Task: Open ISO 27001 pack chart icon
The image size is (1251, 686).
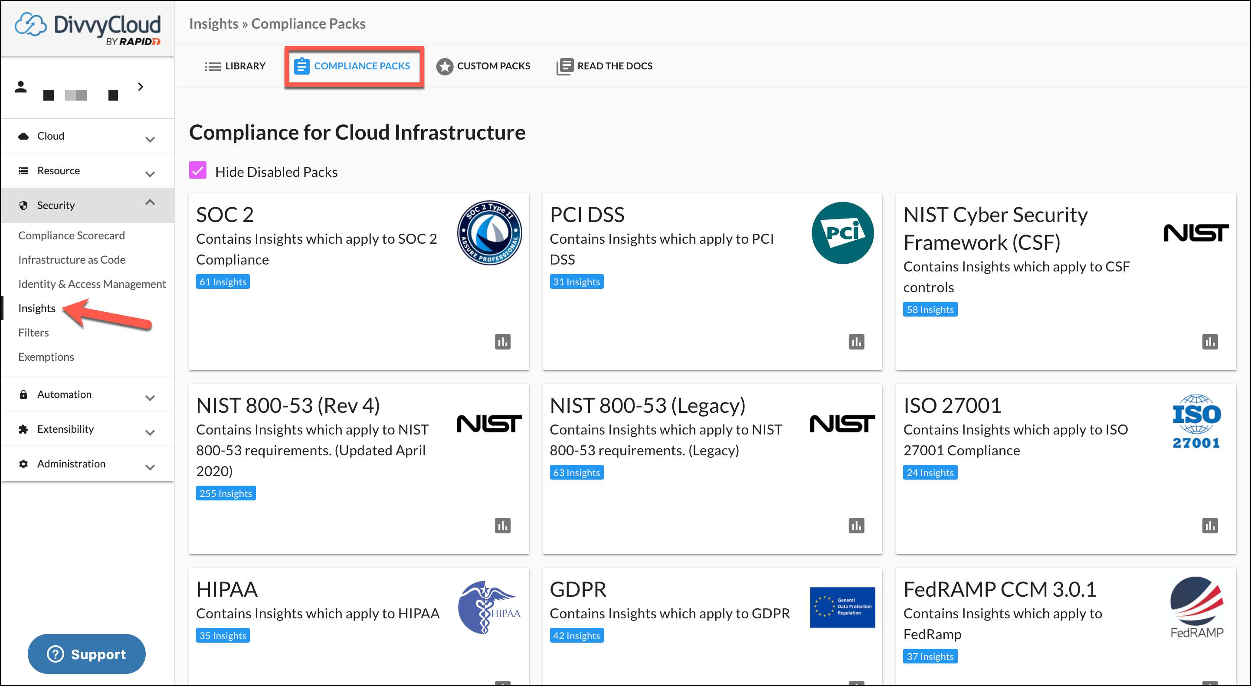Action: point(1210,525)
